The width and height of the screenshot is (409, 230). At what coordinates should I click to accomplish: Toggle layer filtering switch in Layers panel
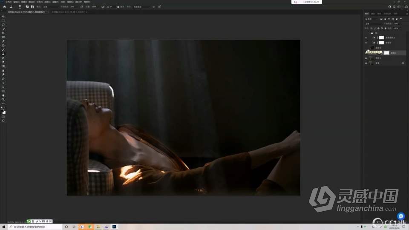[x=401, y=19]
